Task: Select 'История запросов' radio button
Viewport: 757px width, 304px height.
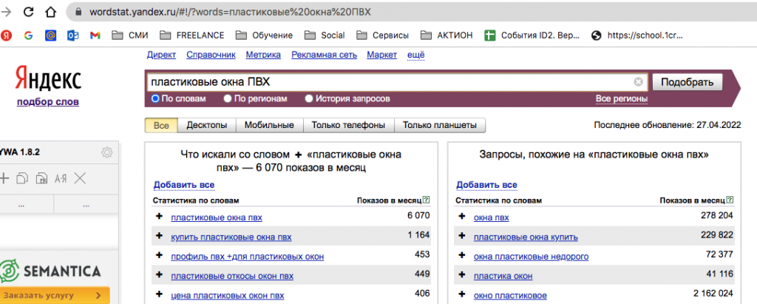Action: tap(310, 98)
